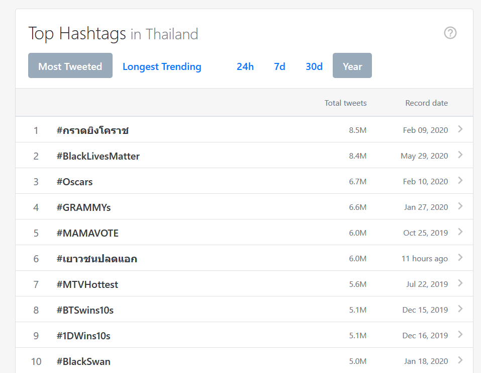Choose the 30d time range
481x373 pixels.
click(x=314, y=66)
